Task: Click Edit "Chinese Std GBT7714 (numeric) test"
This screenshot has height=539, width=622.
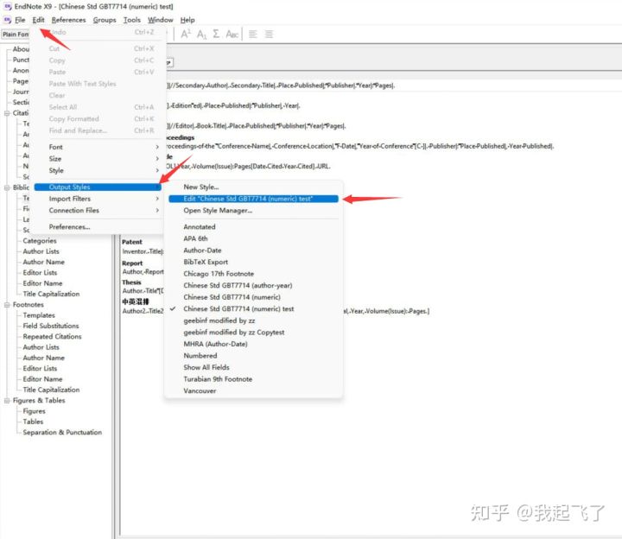Action: point(253,199)
